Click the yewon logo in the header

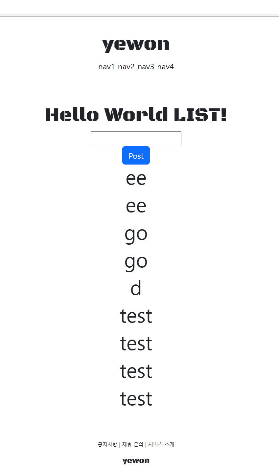[x=136, y=45]
